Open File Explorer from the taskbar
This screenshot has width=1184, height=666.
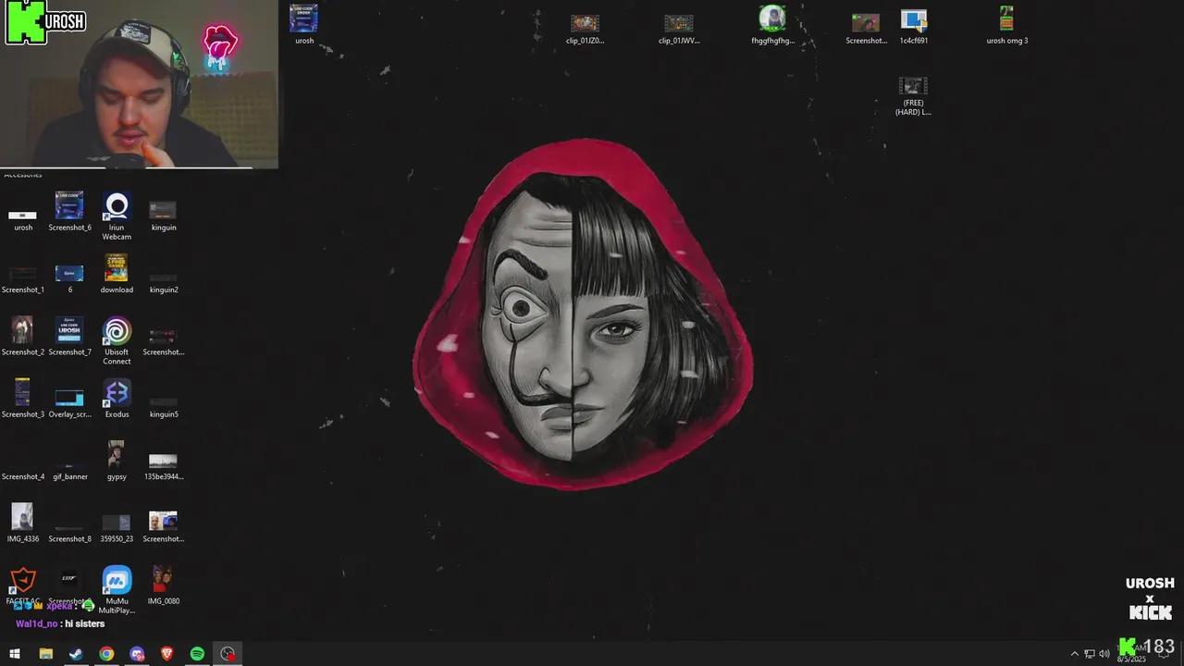[x=45, y=654]
